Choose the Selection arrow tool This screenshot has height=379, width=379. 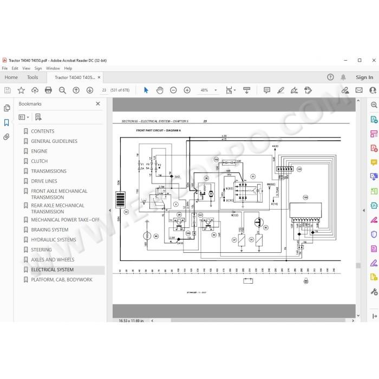pyautogui.click(x=146, y=90)
